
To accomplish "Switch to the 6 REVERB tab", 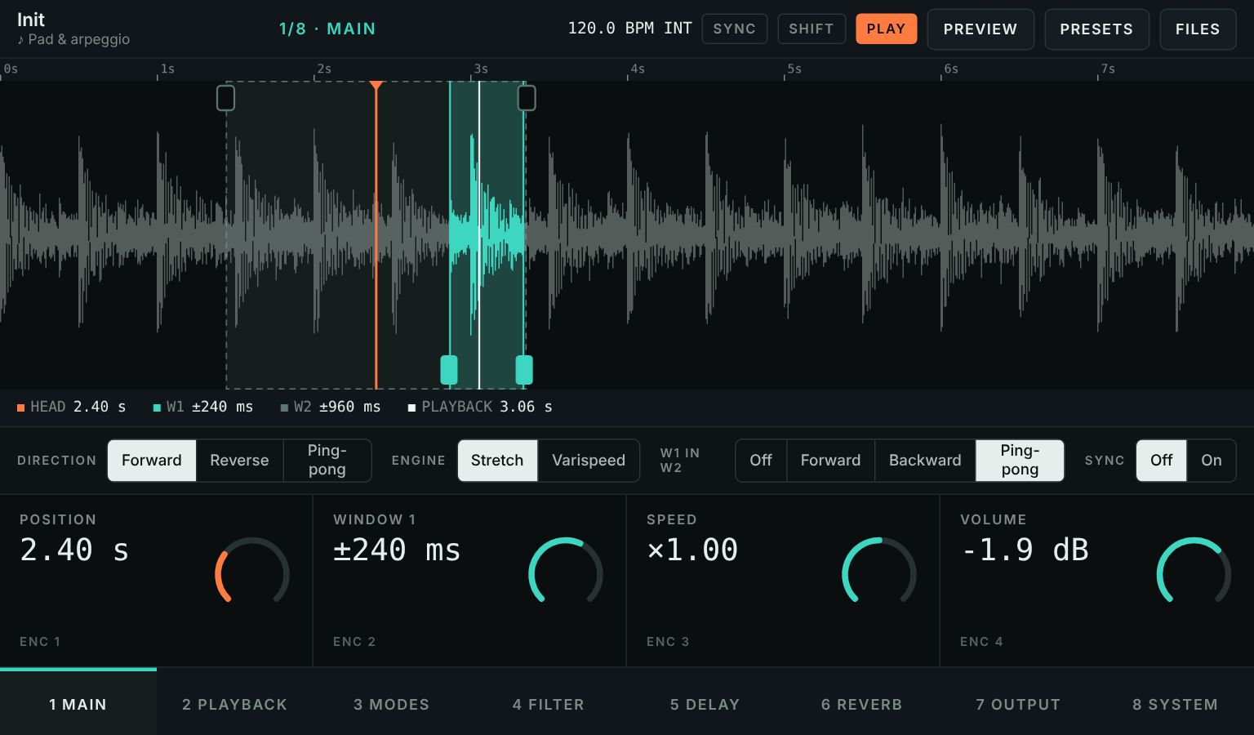I will (862, 703).
